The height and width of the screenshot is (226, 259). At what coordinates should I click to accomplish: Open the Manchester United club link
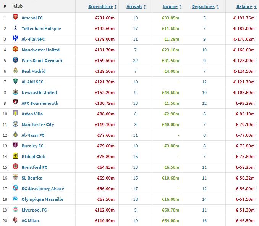(40, 50)
